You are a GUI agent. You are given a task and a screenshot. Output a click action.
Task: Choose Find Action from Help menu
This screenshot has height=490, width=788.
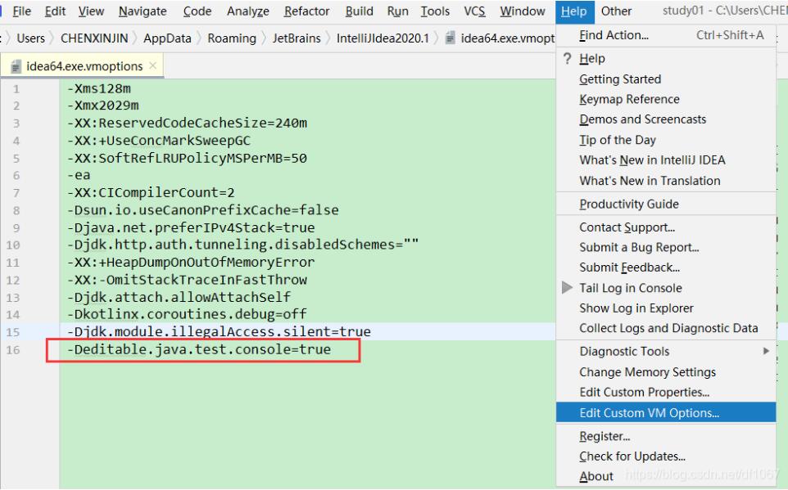coord(614,35)
